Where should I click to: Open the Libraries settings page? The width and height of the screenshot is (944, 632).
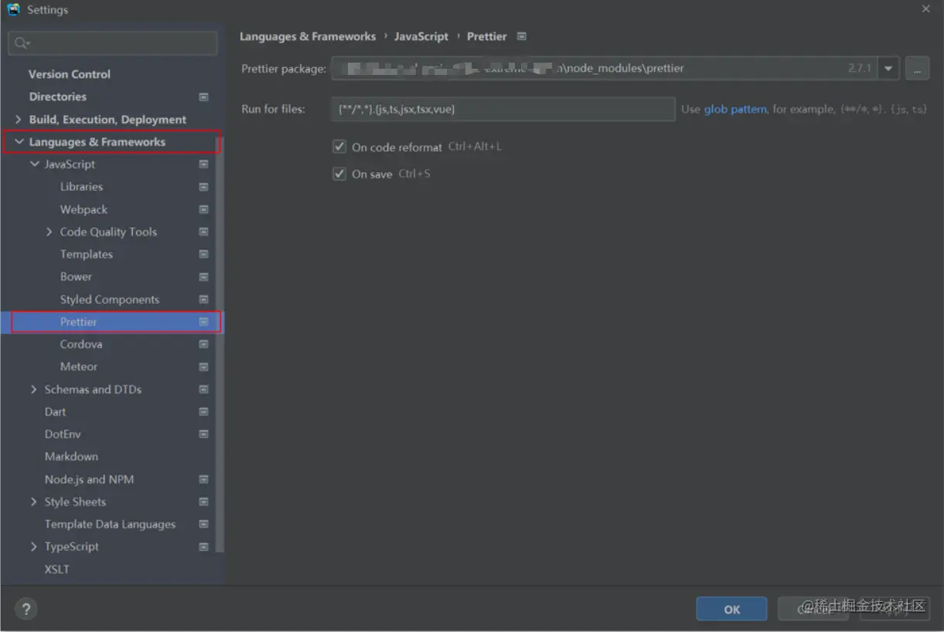point(81,187)
